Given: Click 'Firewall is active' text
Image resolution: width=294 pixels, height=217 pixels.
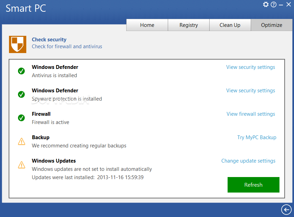Looking at the screenshot, I should [x=50, y=122].
